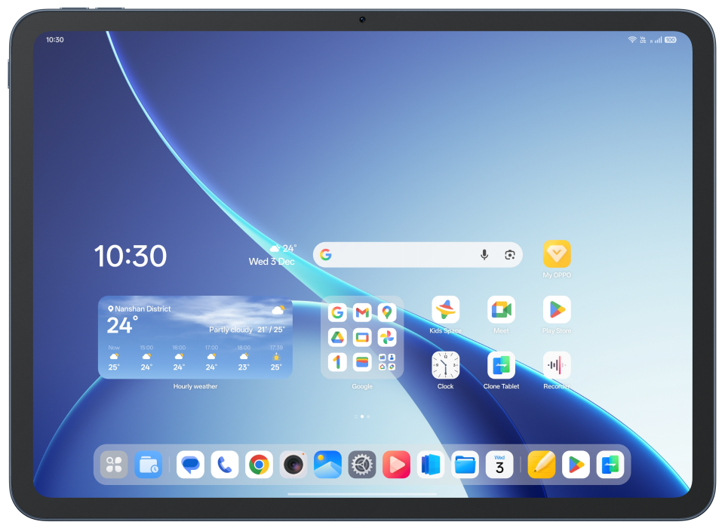The height and width of the screenshot is (528, 725).
Task: Open Calendar showing Wed 3 in dock
Action: click(499, 465)
